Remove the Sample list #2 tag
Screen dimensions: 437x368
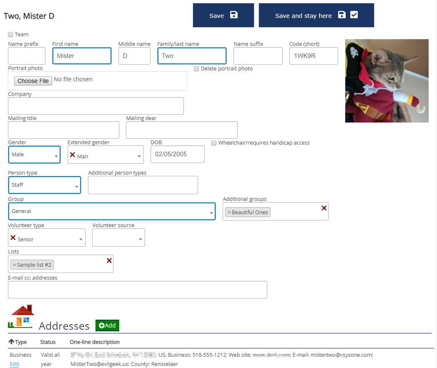click(14, 265)
